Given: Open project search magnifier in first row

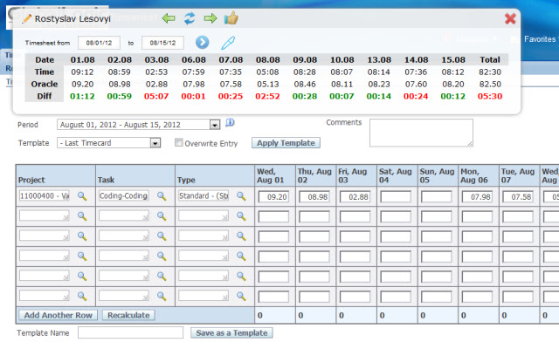Looking at the screenshot, I should [82, 197].
